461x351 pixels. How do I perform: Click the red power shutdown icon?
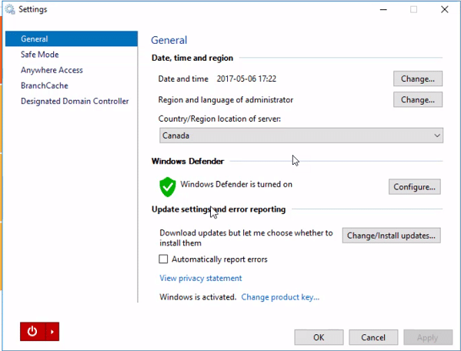click(32, 332)
